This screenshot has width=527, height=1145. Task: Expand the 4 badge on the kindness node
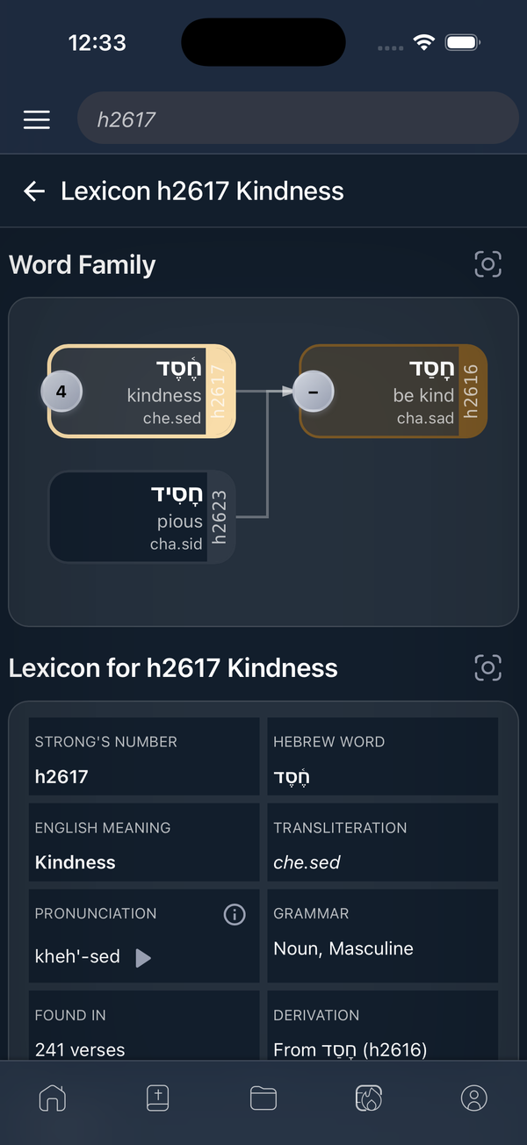click(x=61, y=392)
